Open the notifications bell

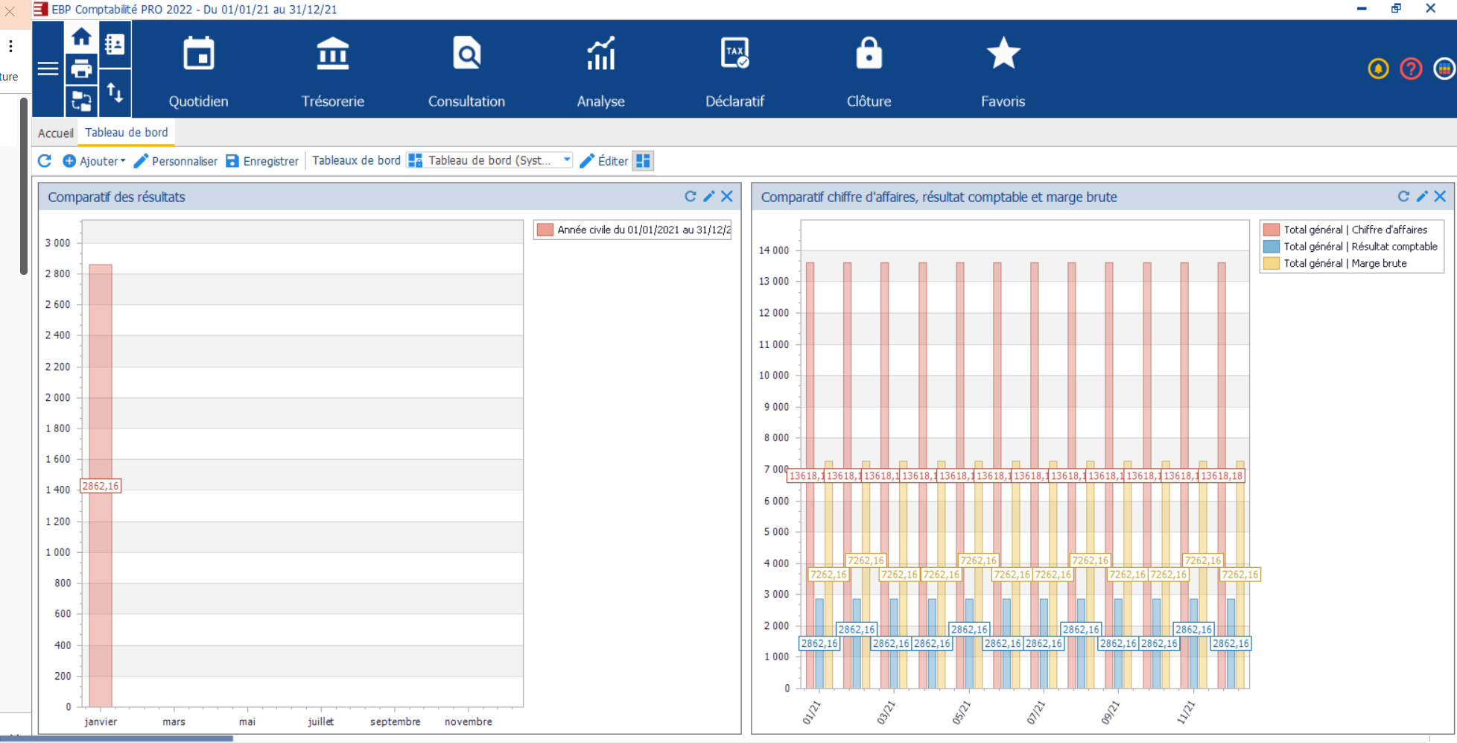click(1379, 69)
